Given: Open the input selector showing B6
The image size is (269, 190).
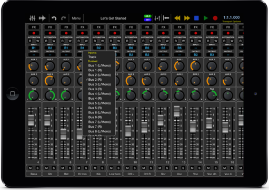Looking at the screenshot, I should coord(131,48).
